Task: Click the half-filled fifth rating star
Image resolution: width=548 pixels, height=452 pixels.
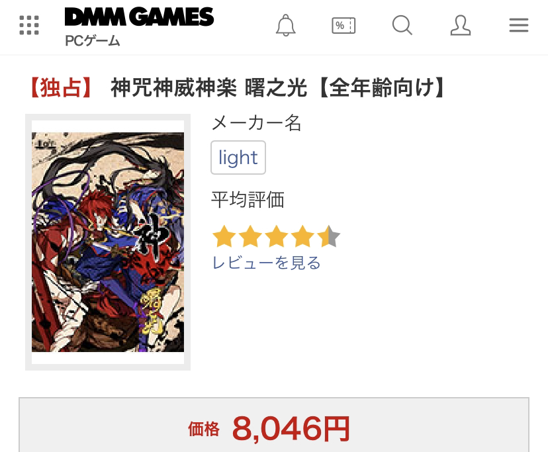Action: click(x=328, y=237)
